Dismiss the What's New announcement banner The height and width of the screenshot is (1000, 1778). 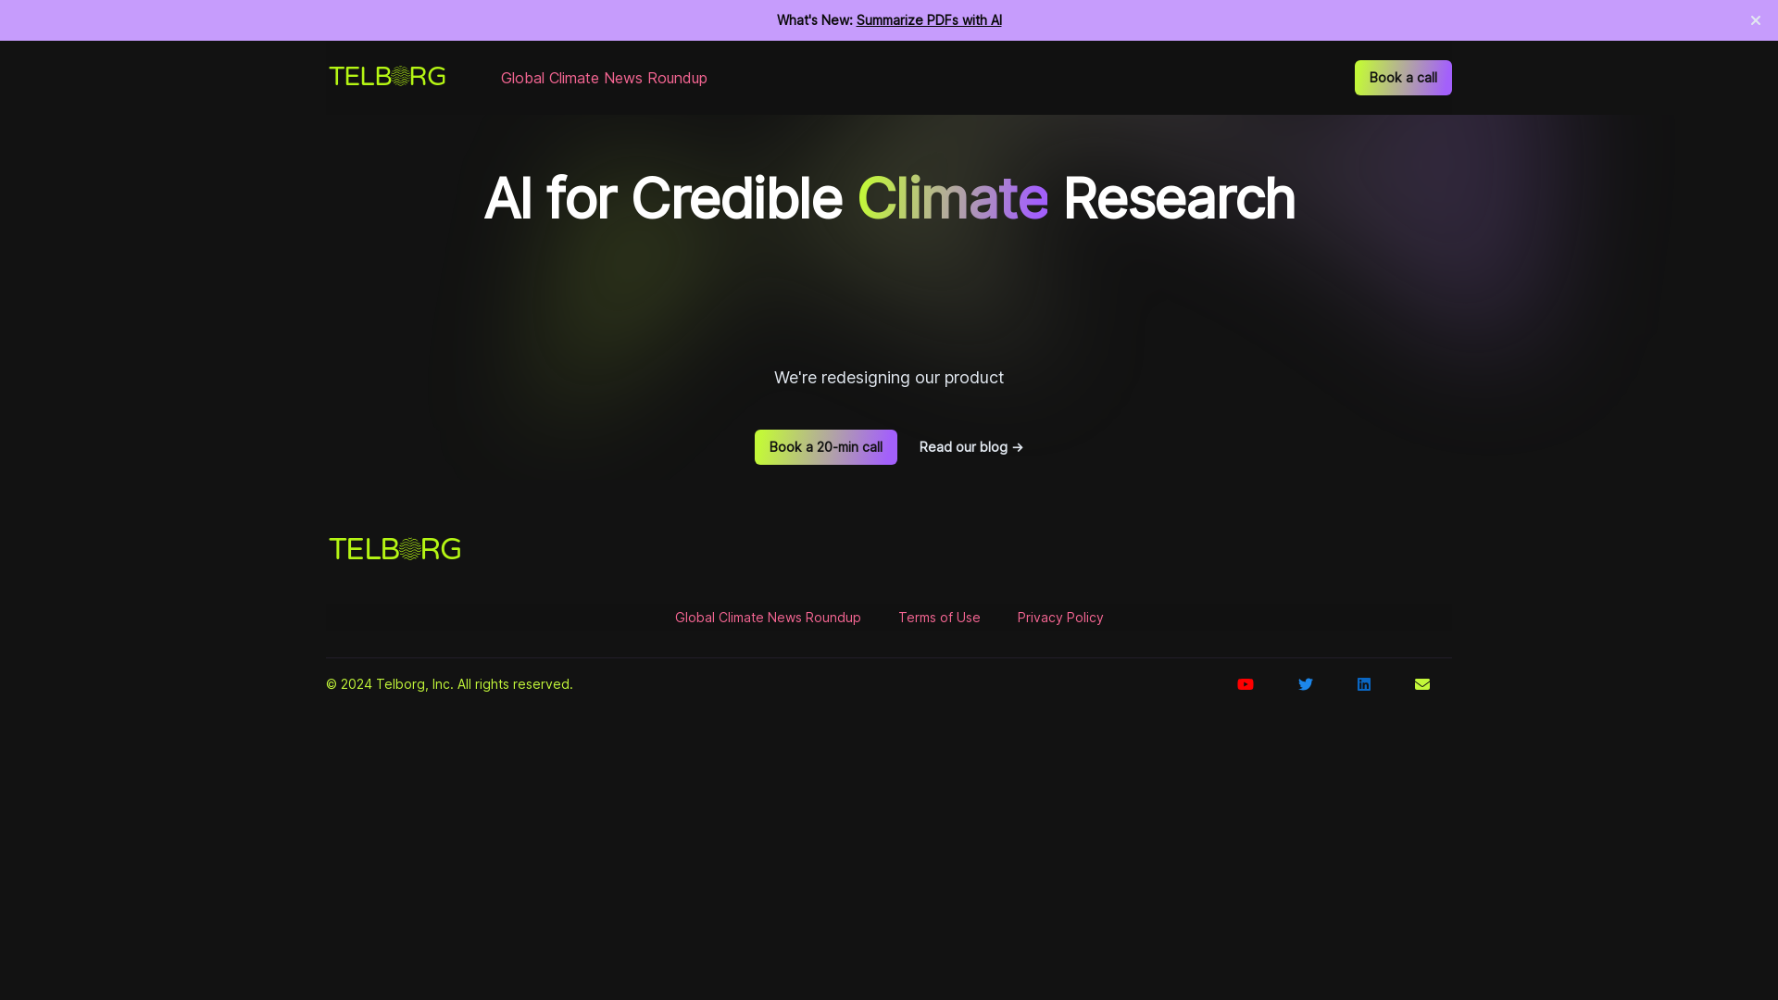1756,20
